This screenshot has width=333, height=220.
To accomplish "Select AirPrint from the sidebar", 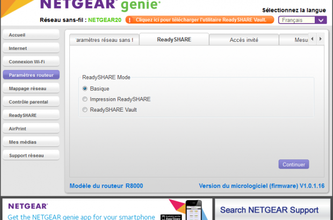I will coord(31,129).
